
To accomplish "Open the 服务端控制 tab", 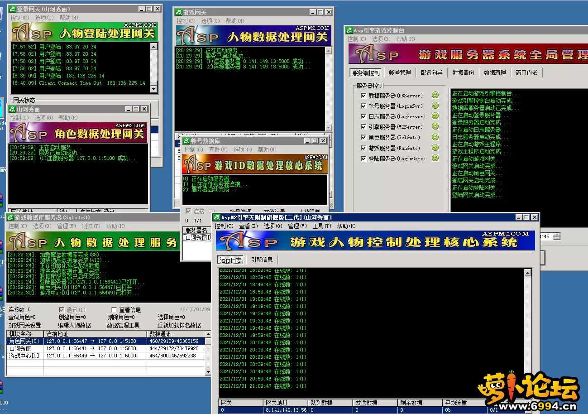I will [366, 72].
